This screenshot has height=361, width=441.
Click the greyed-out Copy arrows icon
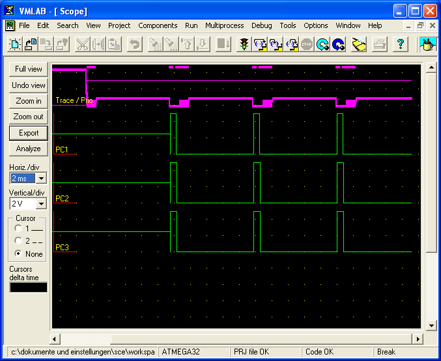point(98,44)
